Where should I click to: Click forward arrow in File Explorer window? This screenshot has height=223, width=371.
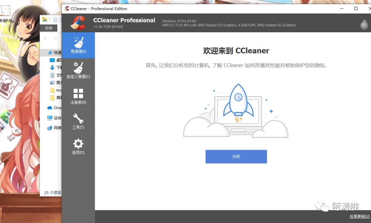click(55, 38)
